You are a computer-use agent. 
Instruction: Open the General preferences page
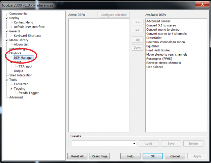[x=15, y=31]
